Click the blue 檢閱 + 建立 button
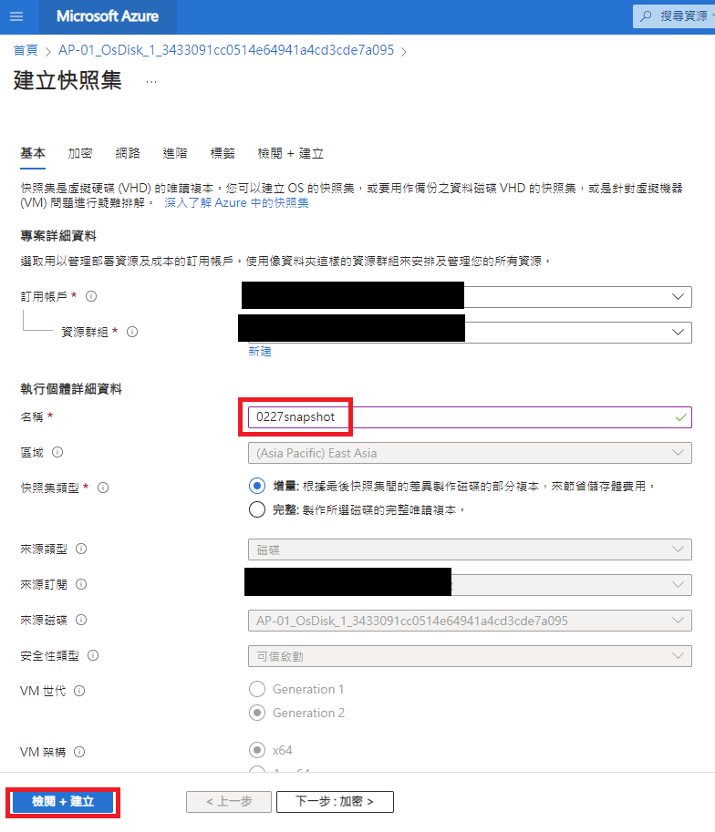 (x=63, y=802)
